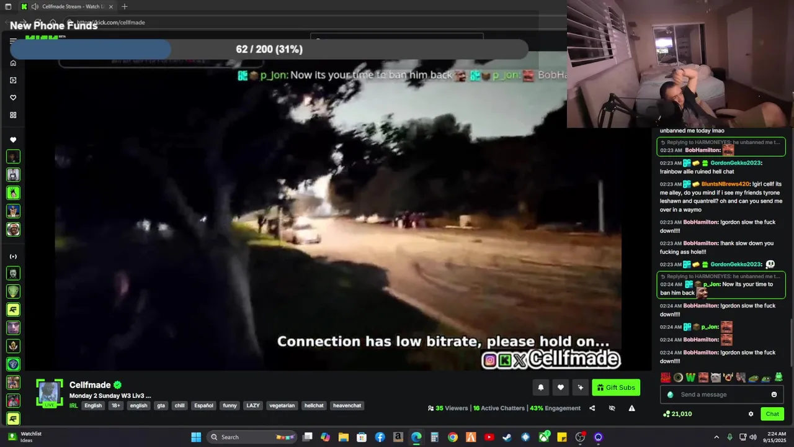Select the hellchat tag
The image size is (794, 447).
point(314,405)
